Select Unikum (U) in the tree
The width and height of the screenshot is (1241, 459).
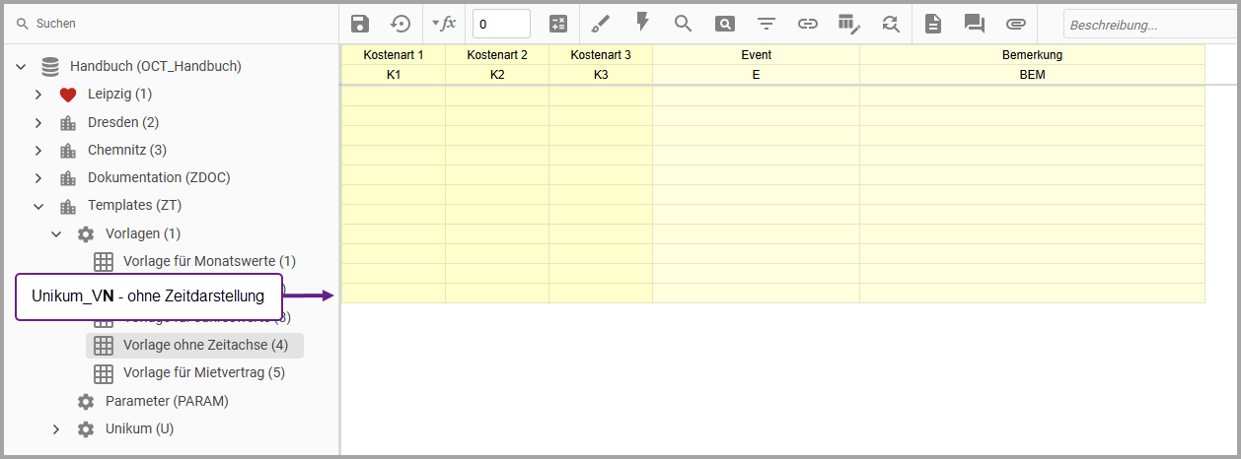(139, 428)
